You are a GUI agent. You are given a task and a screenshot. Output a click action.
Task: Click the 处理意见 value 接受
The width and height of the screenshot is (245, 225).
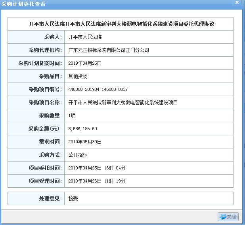pyautogui.click(x=73, y=198)
